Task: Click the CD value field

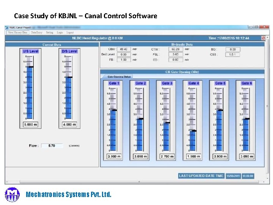Action: click(x=176, y=60)
